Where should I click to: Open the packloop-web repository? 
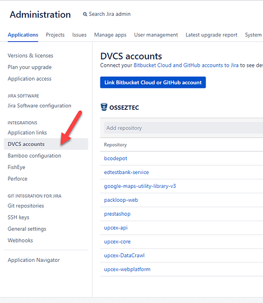121,200
